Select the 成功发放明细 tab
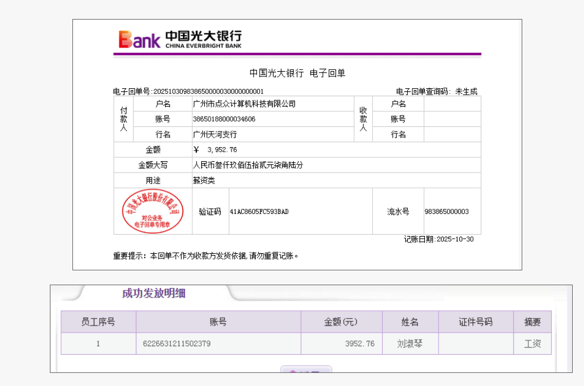 [x=154, y=294]
